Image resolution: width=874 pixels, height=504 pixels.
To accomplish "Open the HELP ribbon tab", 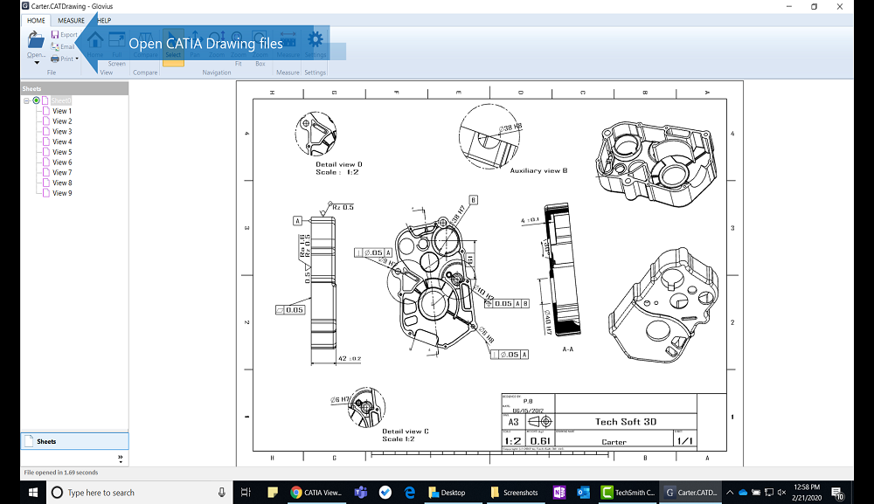I will click(104, 21).
